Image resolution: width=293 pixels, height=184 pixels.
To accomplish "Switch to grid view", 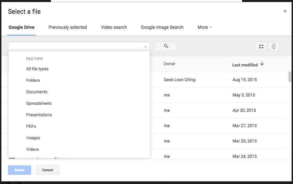I will click(261, 46).
